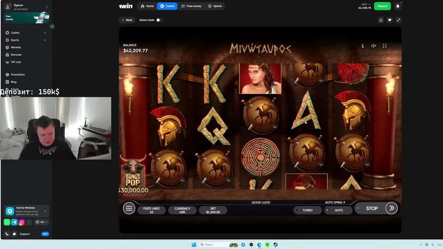Image resolution: width=443 pixels, height=249 pixels.
Task: Go Back from the game
Action: (x=127, y=20)
